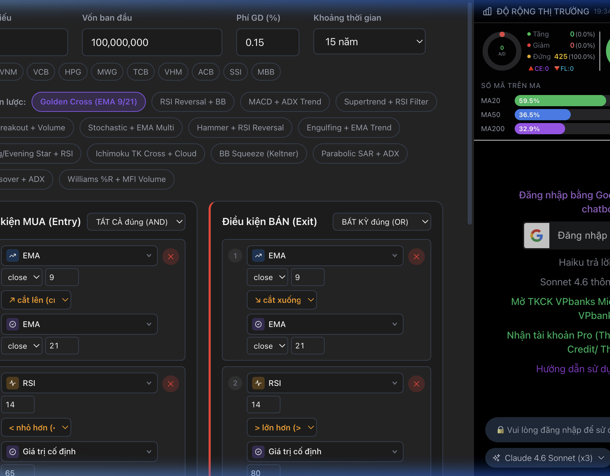610x476 pixels.
Task: Open the nhỏ hơn operator dropdown
Action: point(36,428)
